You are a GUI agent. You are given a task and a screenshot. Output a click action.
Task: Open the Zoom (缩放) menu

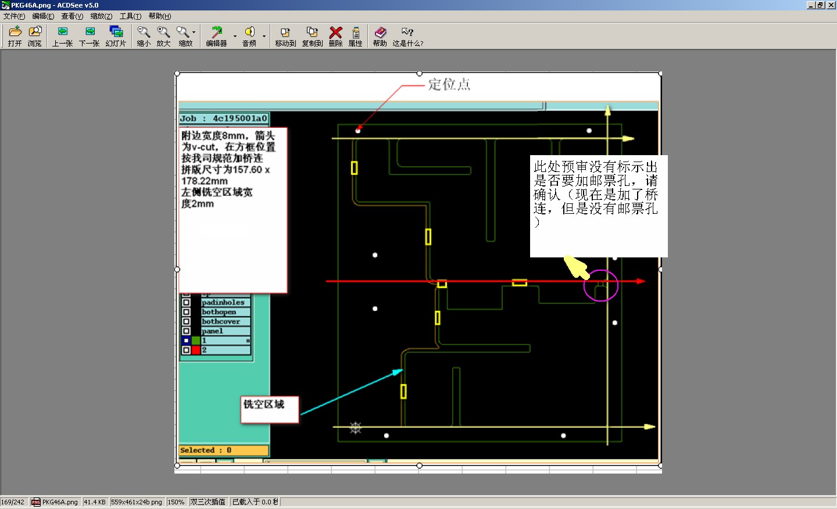point(101,16)
